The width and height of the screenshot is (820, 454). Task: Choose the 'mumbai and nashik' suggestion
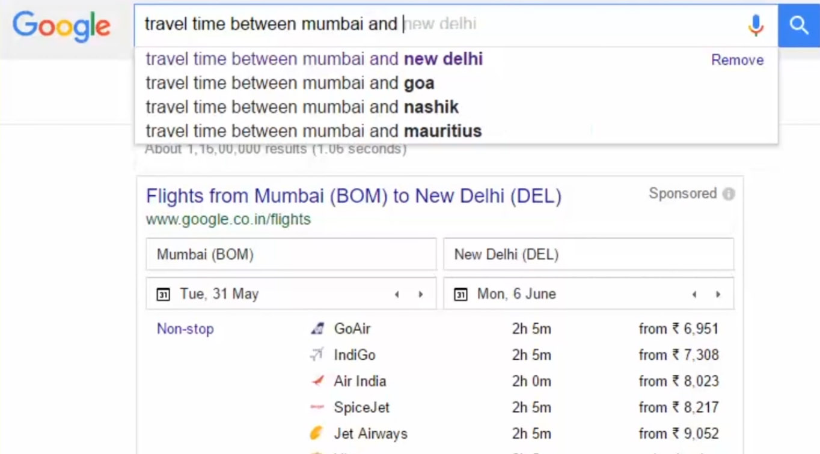302,107
